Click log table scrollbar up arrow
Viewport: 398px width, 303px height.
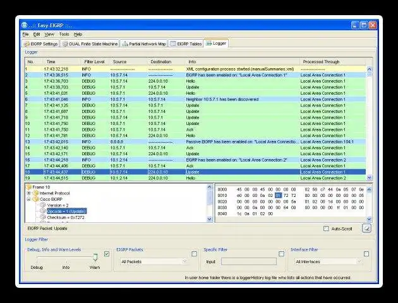click(370, 69)
